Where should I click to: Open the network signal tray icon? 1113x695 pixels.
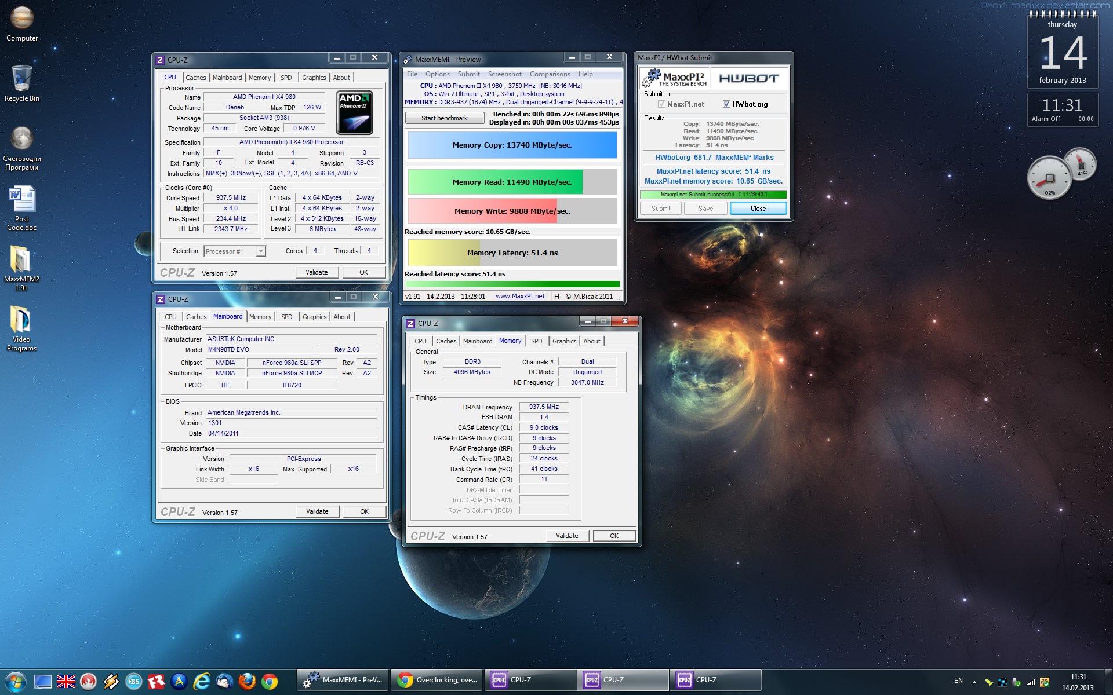coord(1031,682)
